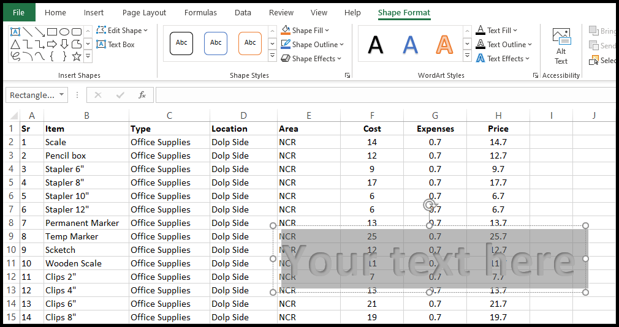Image resolution: width=619 pixels, height=327 pixels.
Task: Choose the Curve shape
Action: [x=39, y=56]
